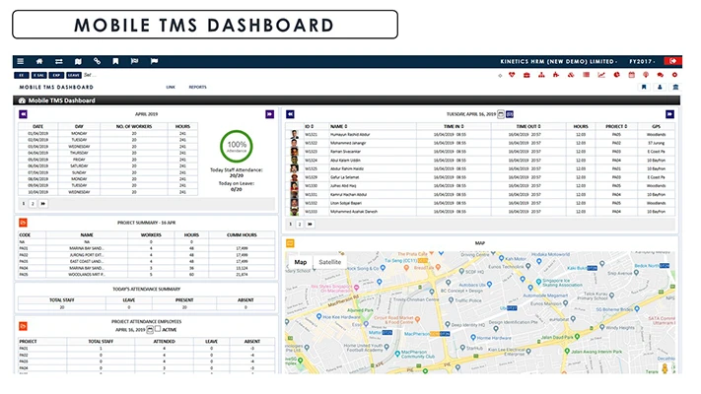The image size is (701, 394).
Task: Go to next month in April 2019 panel
Action: (269, 114)
